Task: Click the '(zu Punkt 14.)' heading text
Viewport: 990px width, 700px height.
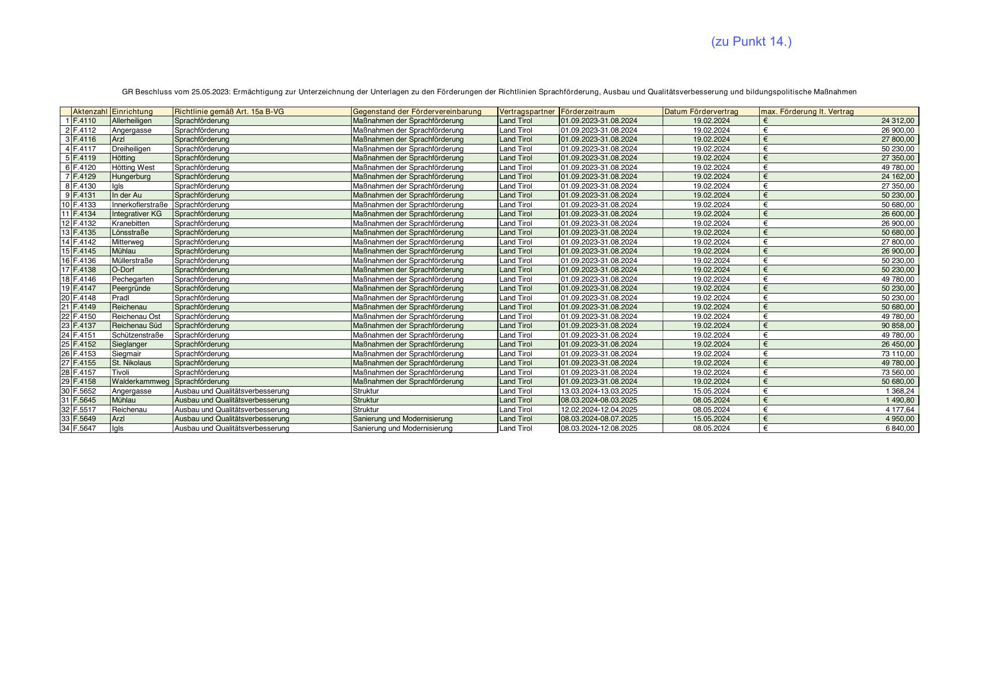Action: click(x=751, y=42)
